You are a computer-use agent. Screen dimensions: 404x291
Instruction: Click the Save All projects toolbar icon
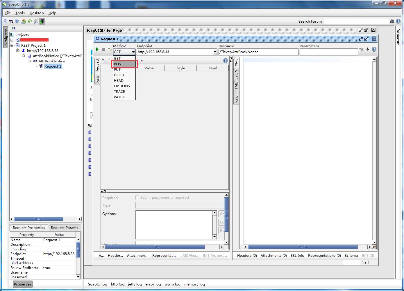click(17, 21)
